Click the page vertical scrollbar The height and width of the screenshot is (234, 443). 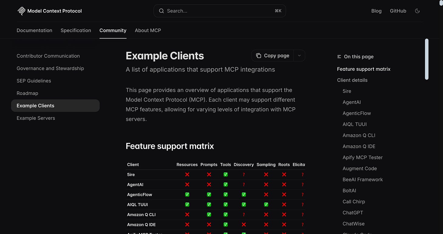[427, 59]
